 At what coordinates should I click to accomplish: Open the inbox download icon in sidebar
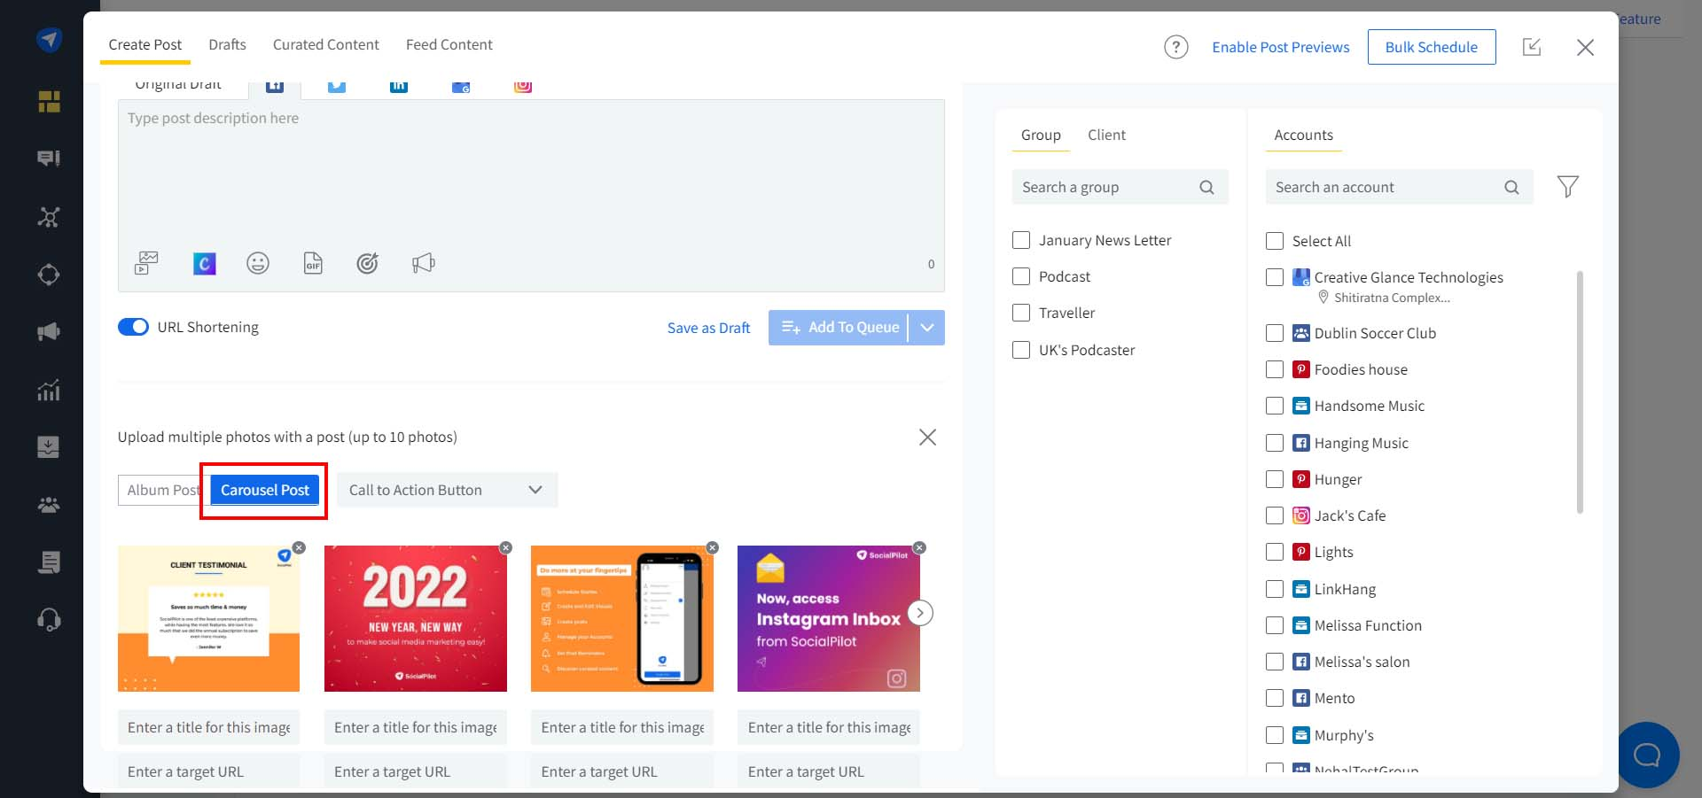[49, 446]
